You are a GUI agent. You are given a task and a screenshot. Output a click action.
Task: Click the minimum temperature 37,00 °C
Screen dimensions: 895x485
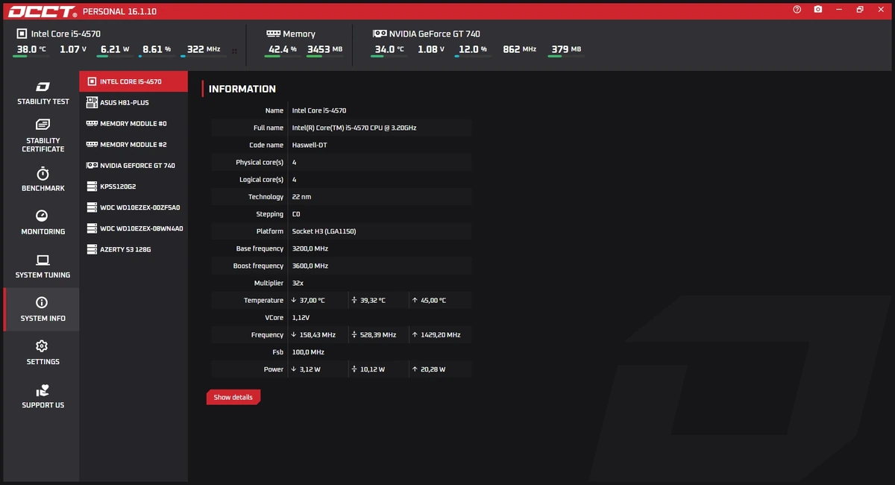312,301
